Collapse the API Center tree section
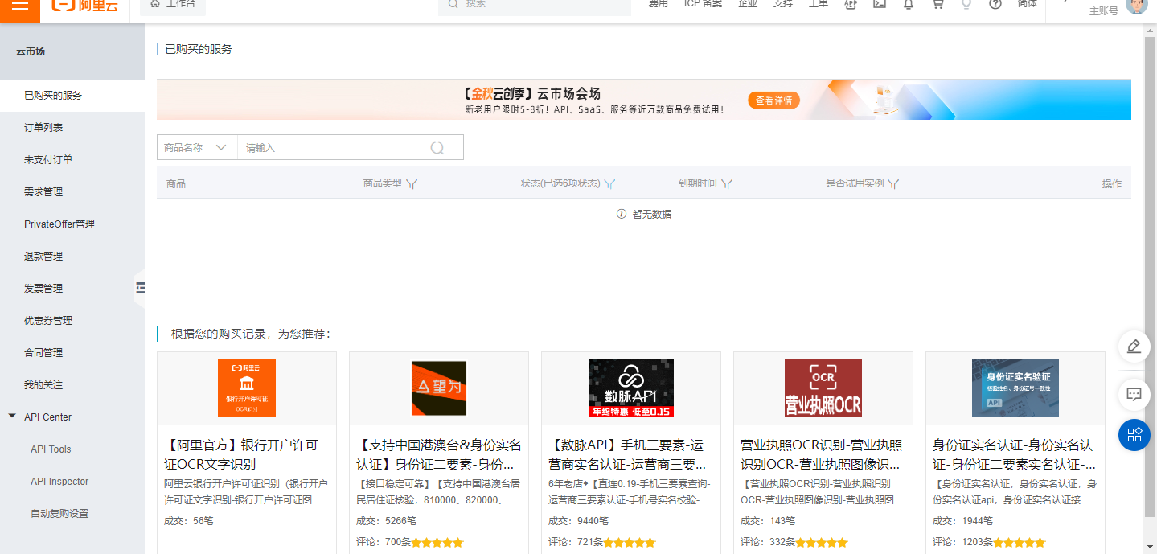Screen dimensions: 1157x554 pyautogui.click(x=12, y=417)
